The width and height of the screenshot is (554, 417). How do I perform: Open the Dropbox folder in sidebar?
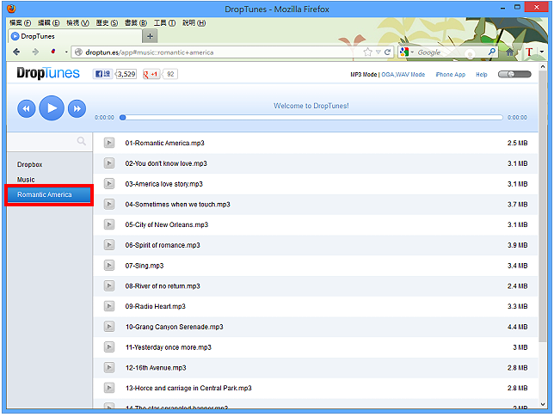coord(29,164)
